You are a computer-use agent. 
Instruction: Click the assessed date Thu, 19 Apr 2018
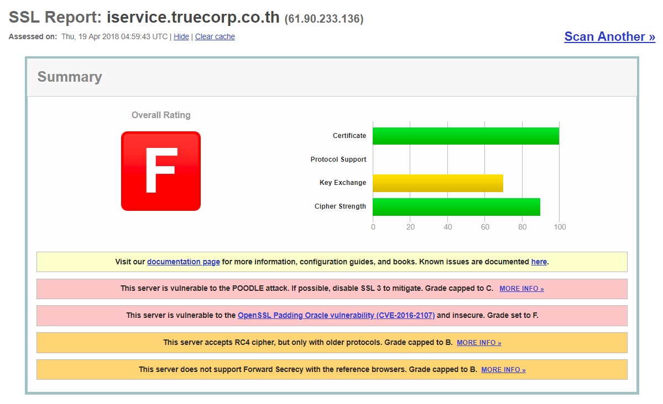click(90, 37)
